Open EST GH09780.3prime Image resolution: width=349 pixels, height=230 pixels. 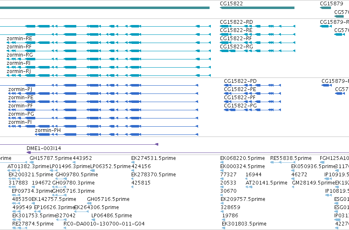[73, 183]
